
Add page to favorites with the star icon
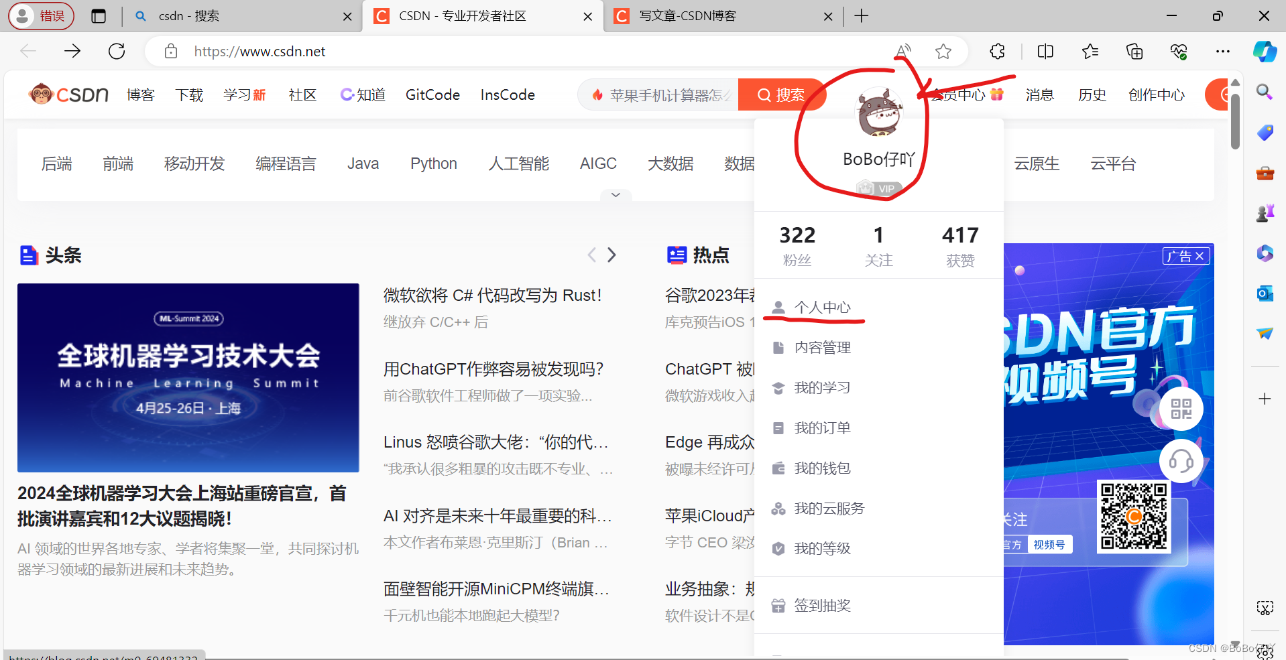click(943, 51)
